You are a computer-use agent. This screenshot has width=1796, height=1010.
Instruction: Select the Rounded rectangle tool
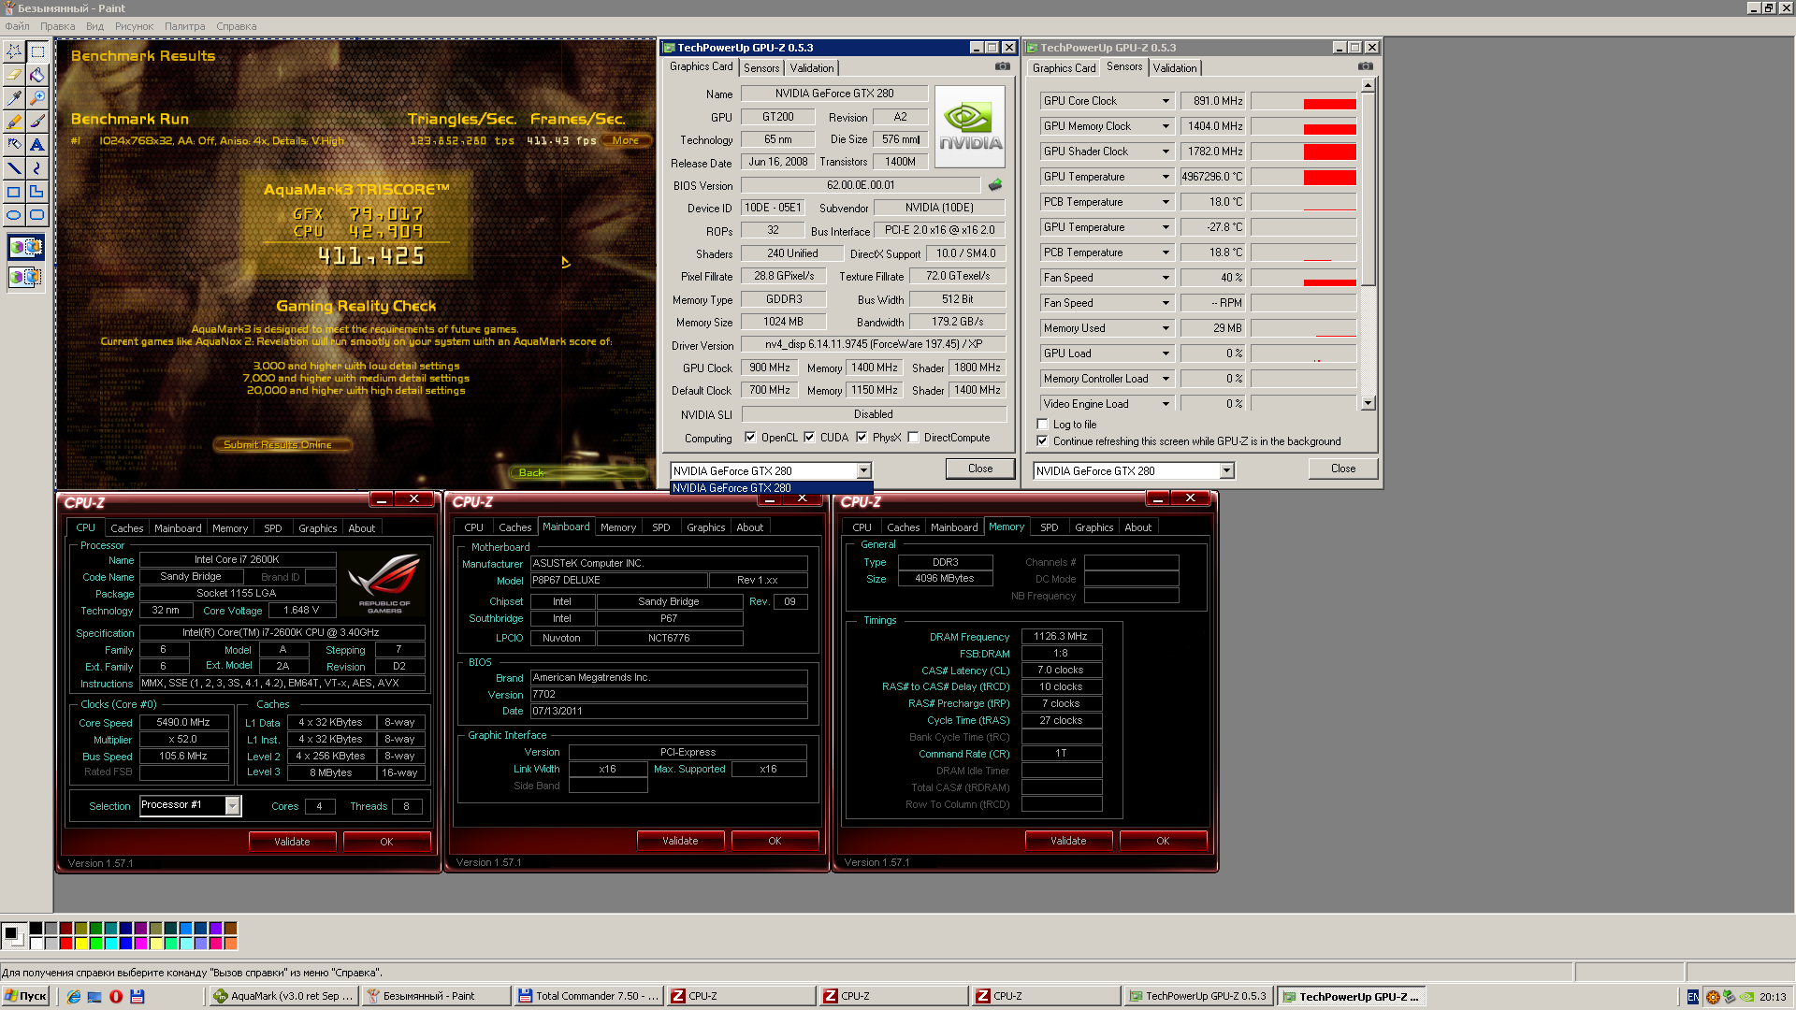pos(37,214)
